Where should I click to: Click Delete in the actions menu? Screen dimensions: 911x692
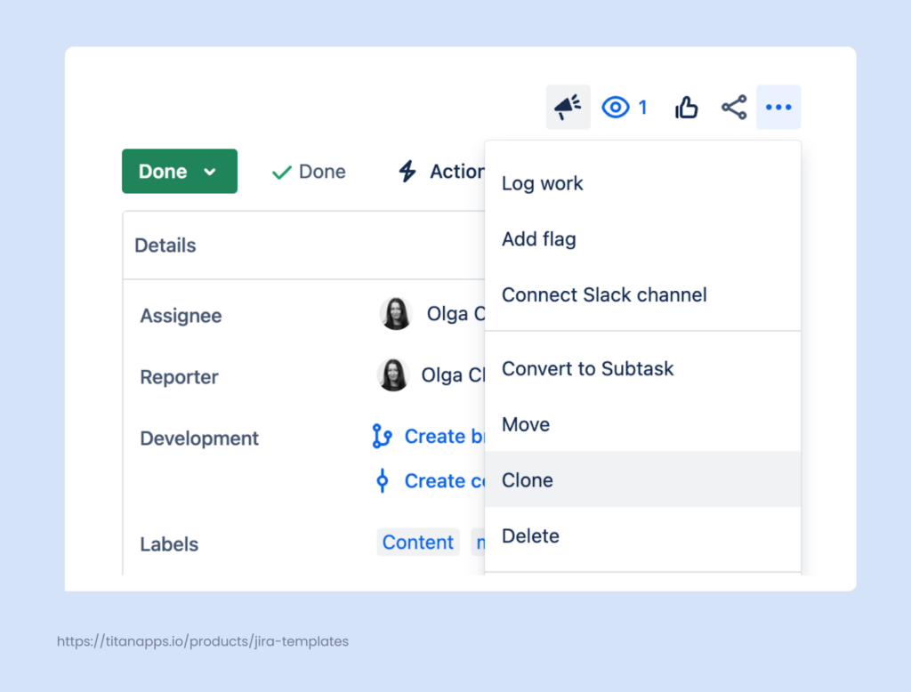[x=530, y=535]
